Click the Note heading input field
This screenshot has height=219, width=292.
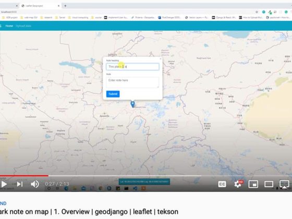coord(132,67)
